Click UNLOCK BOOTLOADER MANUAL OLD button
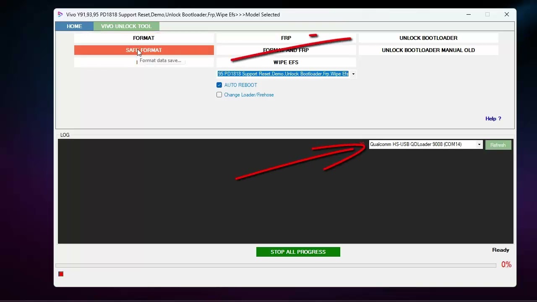This screenshot has height=302, width=537. click(x=428, y=50)
